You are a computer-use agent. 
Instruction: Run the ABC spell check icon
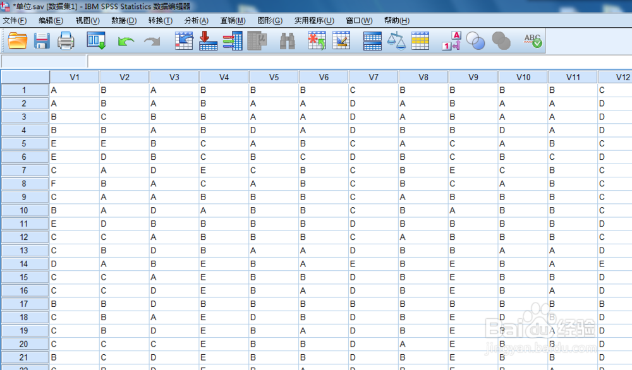point(533,41)
